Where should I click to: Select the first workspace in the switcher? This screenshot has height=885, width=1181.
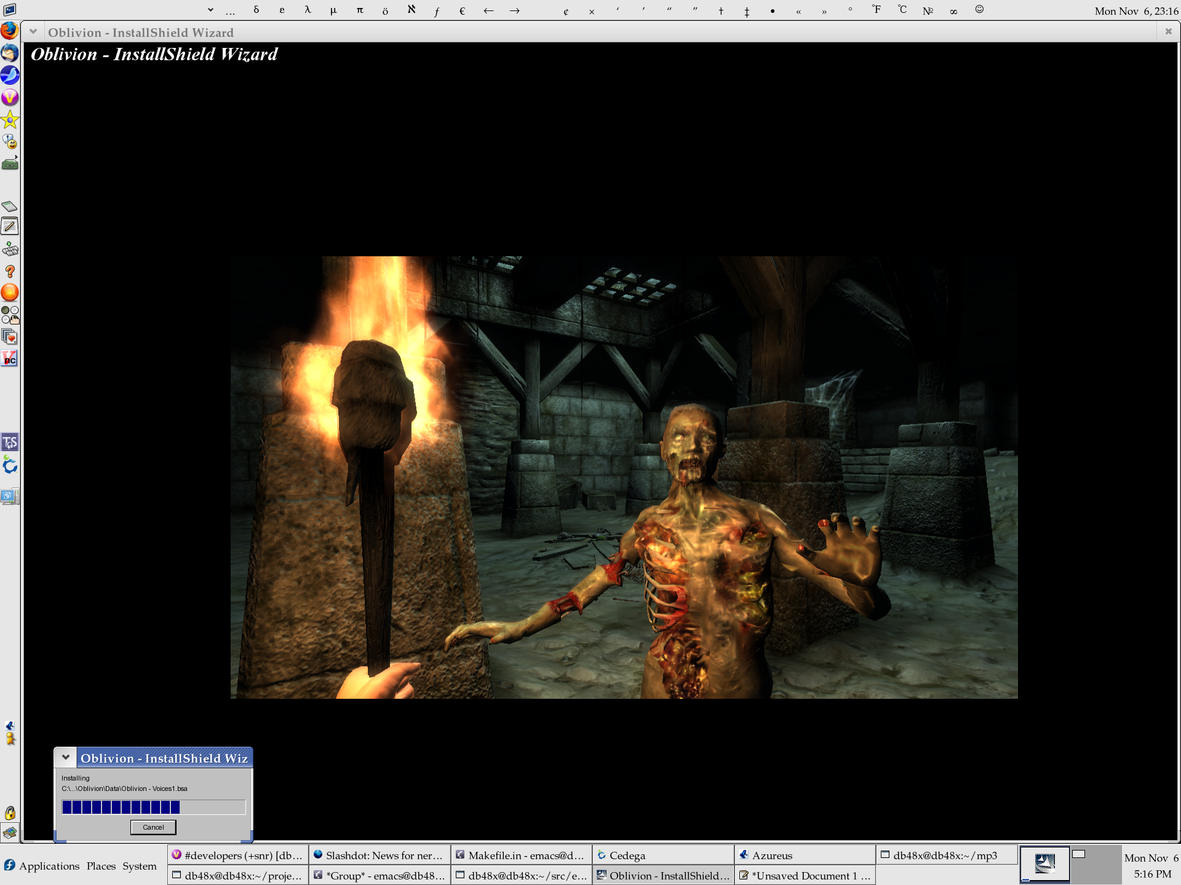(1044, 865)
